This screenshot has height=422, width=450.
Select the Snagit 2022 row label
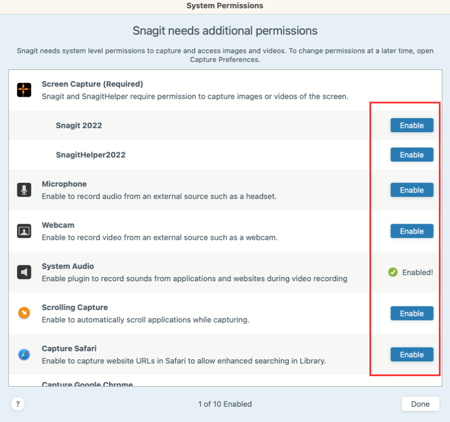tap(79, 125)
